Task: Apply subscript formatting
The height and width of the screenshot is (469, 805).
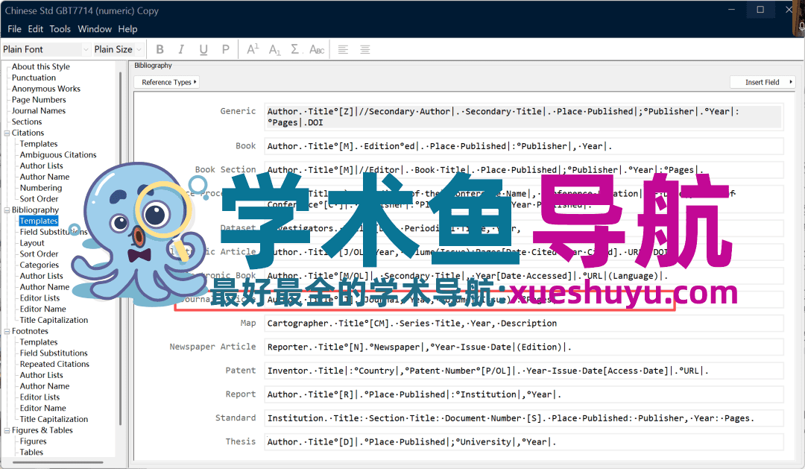Action: pos(274,49)
